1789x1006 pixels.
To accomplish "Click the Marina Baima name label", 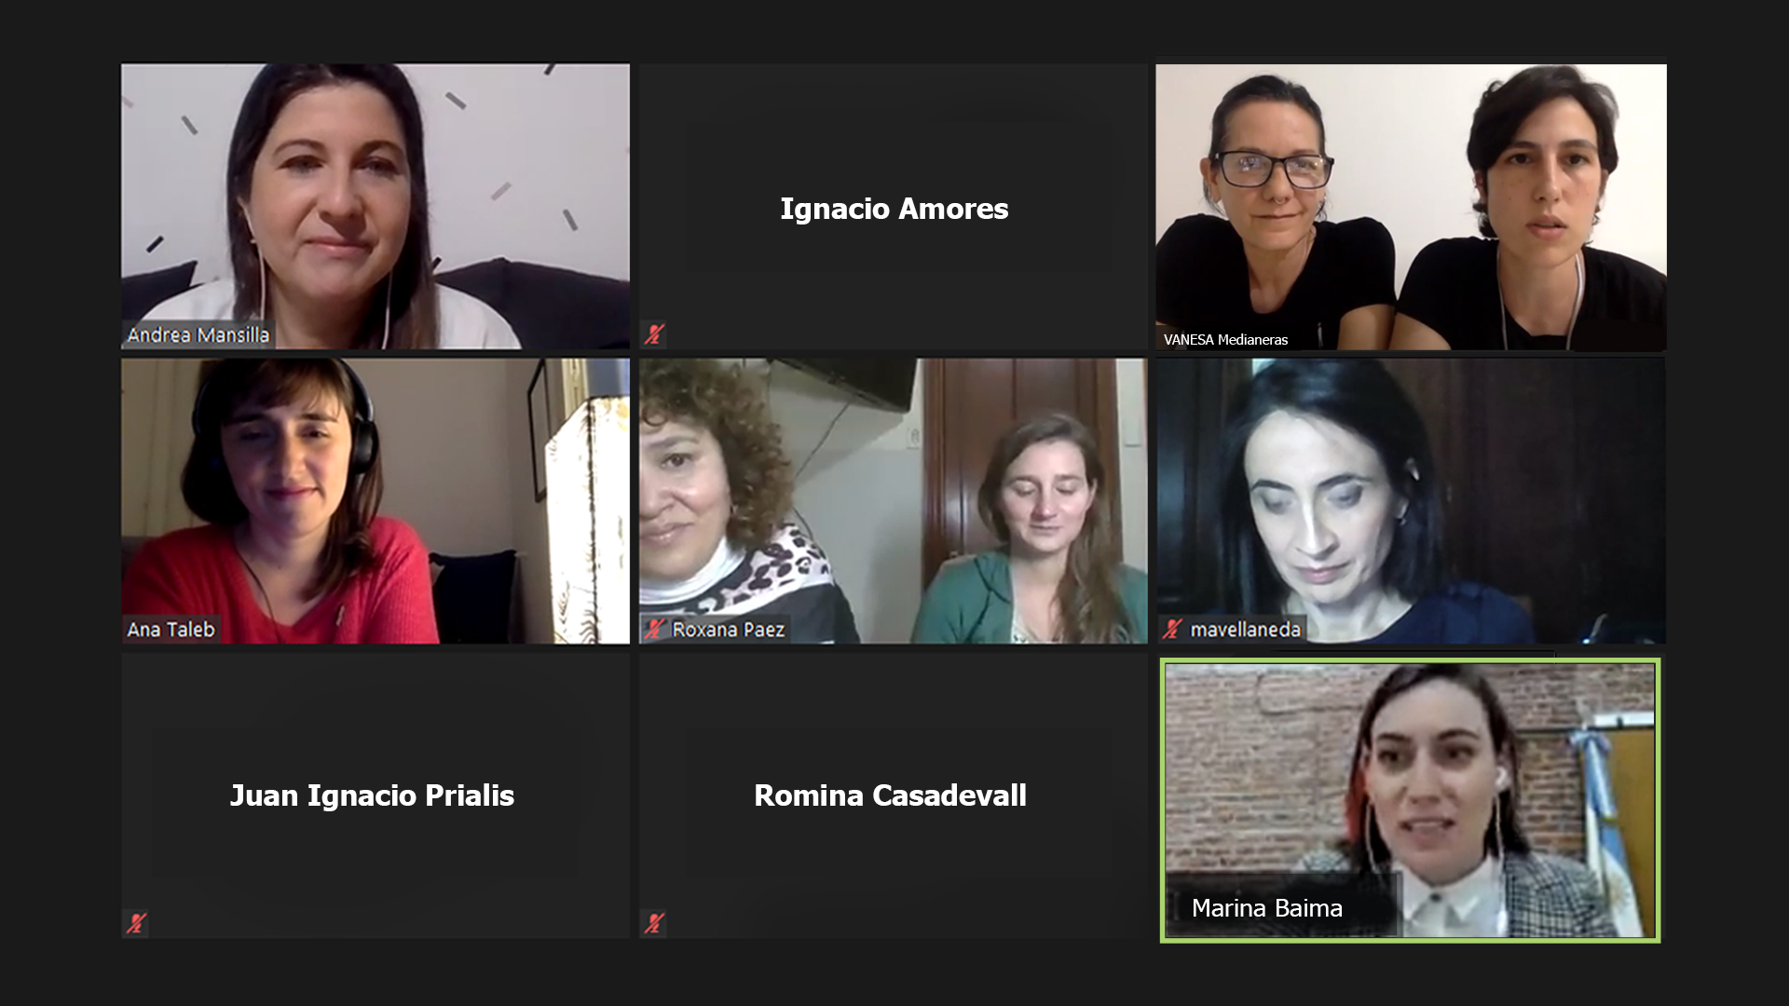I will 1266,908.
